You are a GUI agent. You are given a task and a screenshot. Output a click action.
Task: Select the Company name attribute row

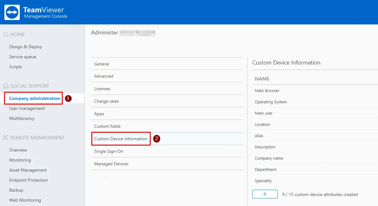pyautogui.click(x=315, y=158)
